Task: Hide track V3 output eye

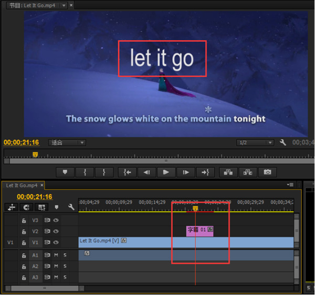Action: coord(56,220)
